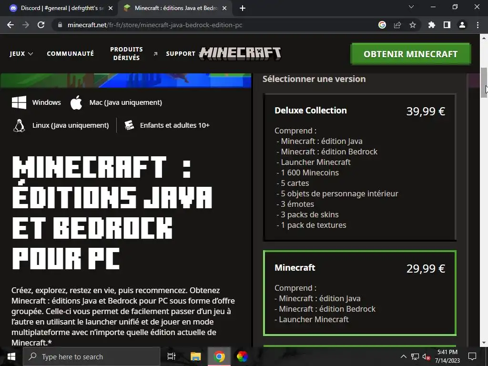
Task: Open the tab search dropdown arrow
Action: [411, 7]
